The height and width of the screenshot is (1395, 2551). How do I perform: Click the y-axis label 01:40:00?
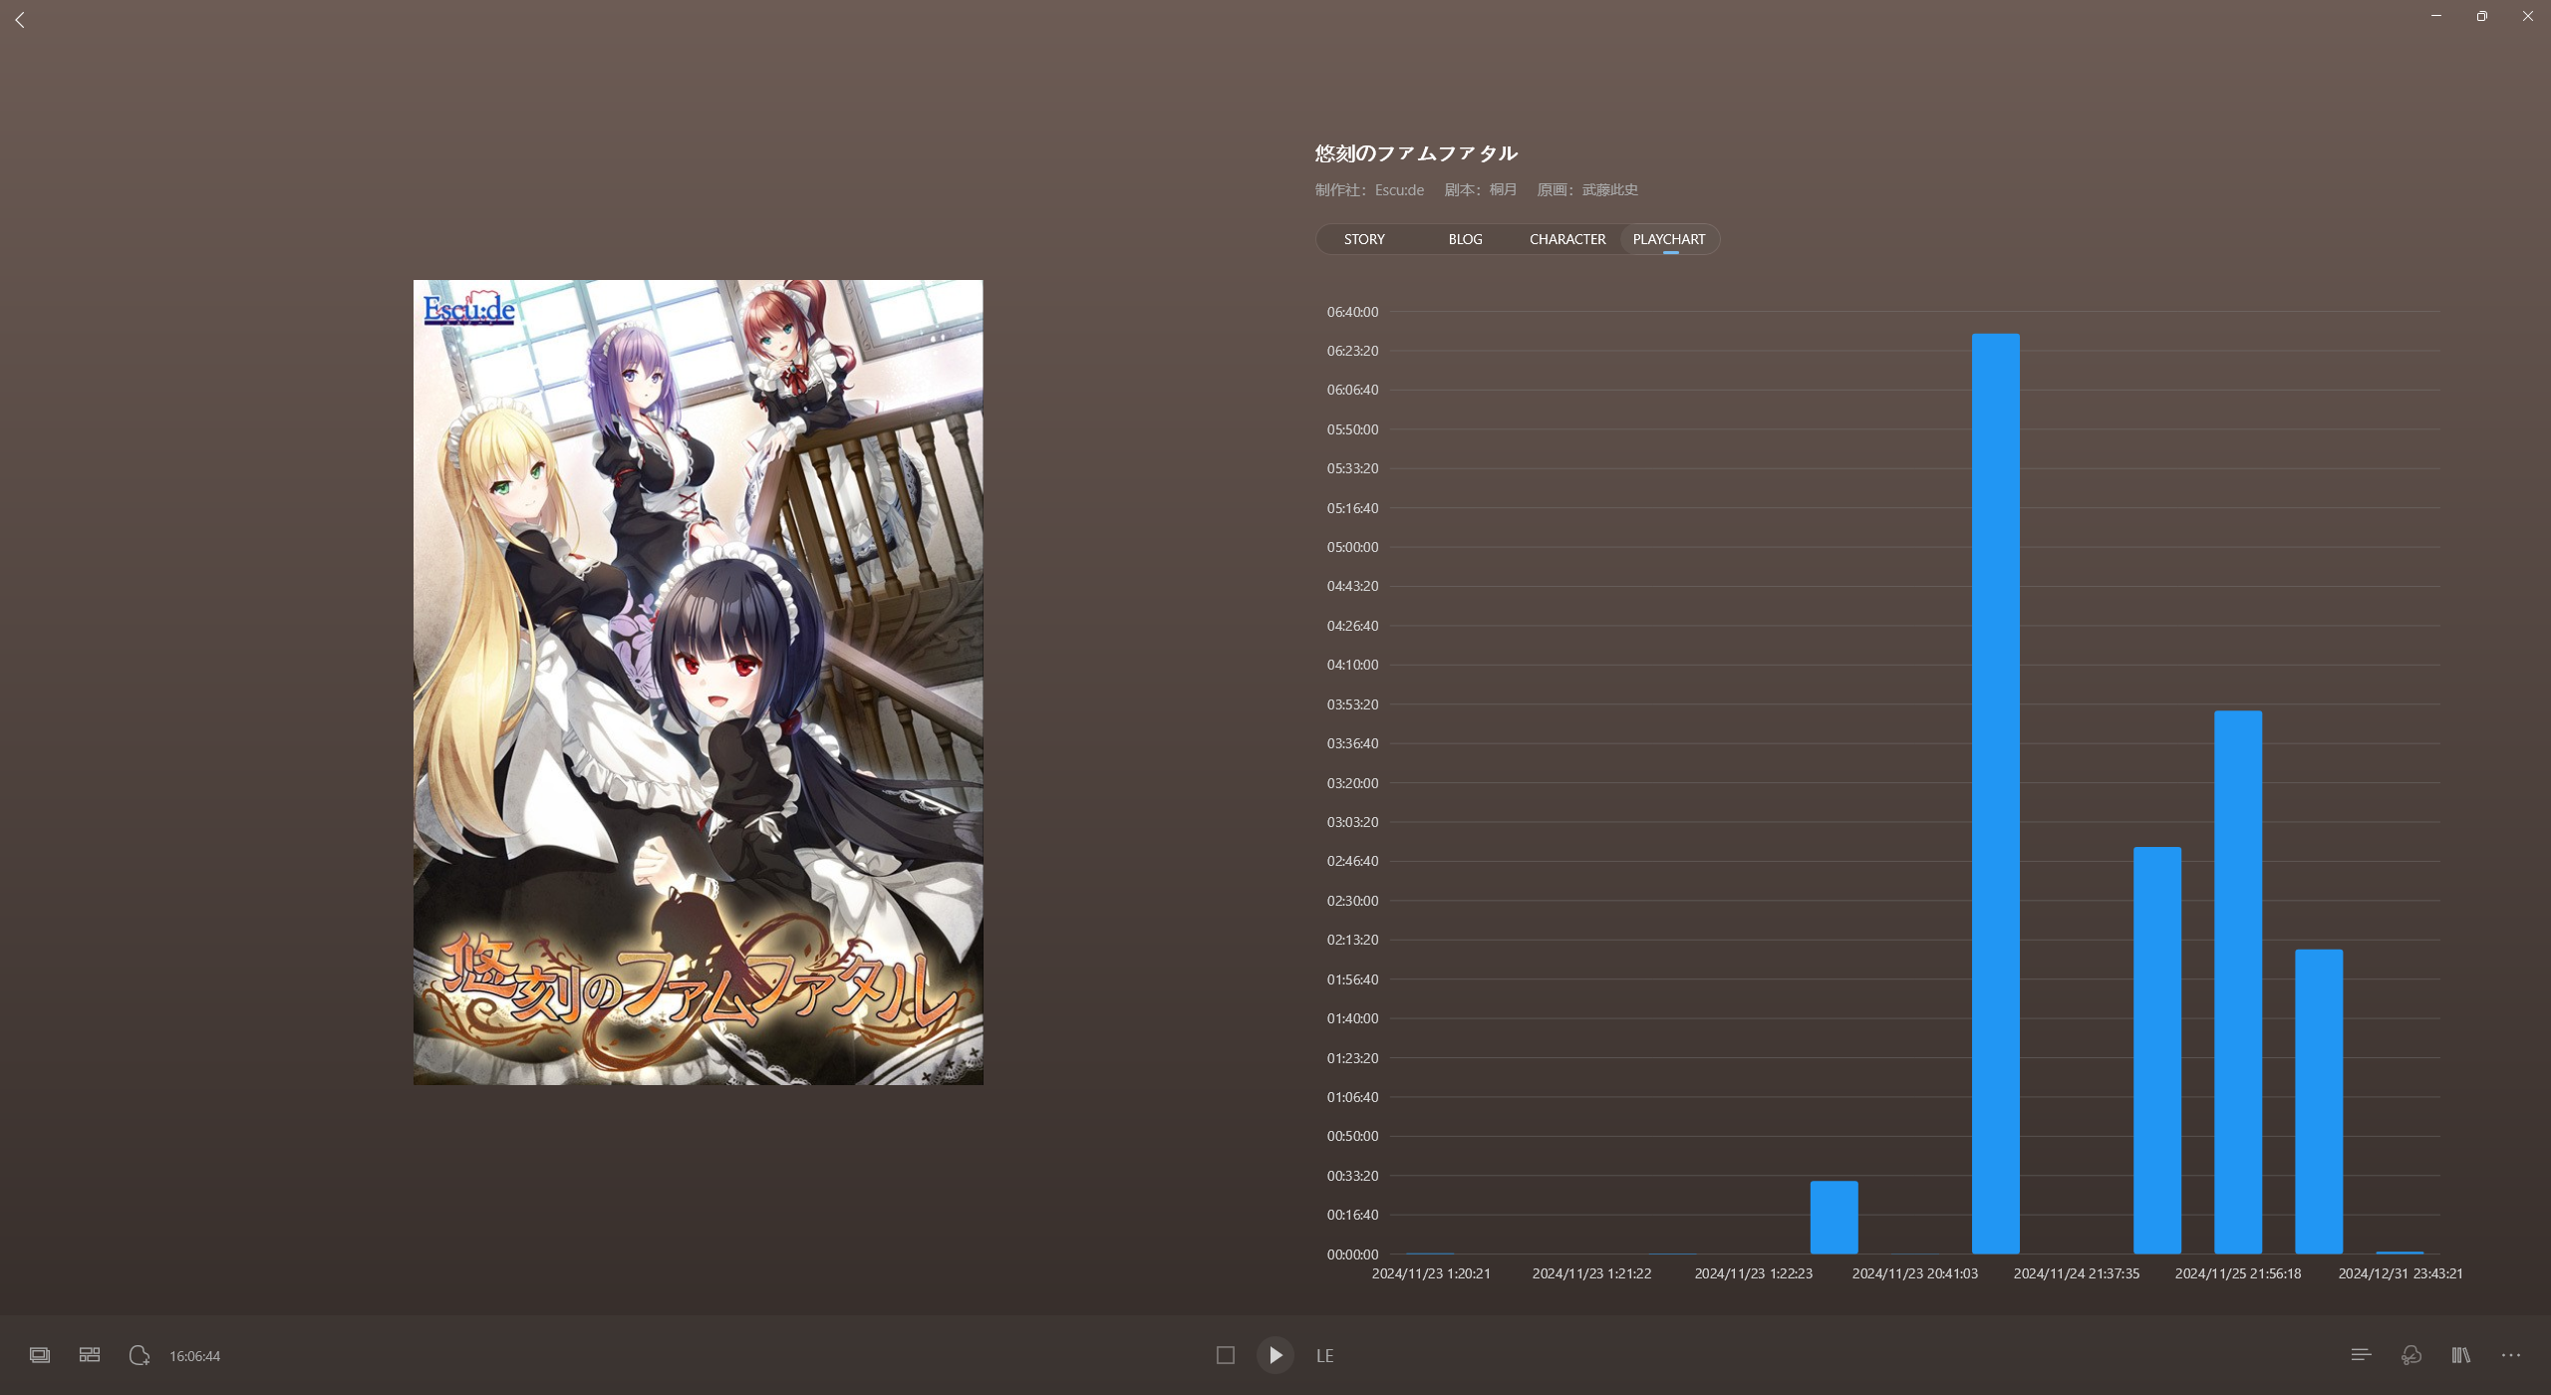[1352, 1018]
